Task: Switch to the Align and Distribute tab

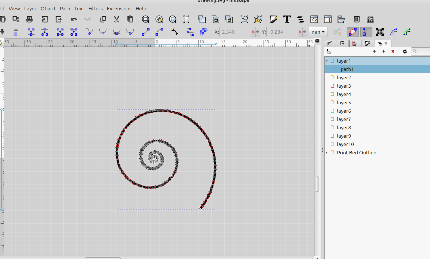Action: 355,43
